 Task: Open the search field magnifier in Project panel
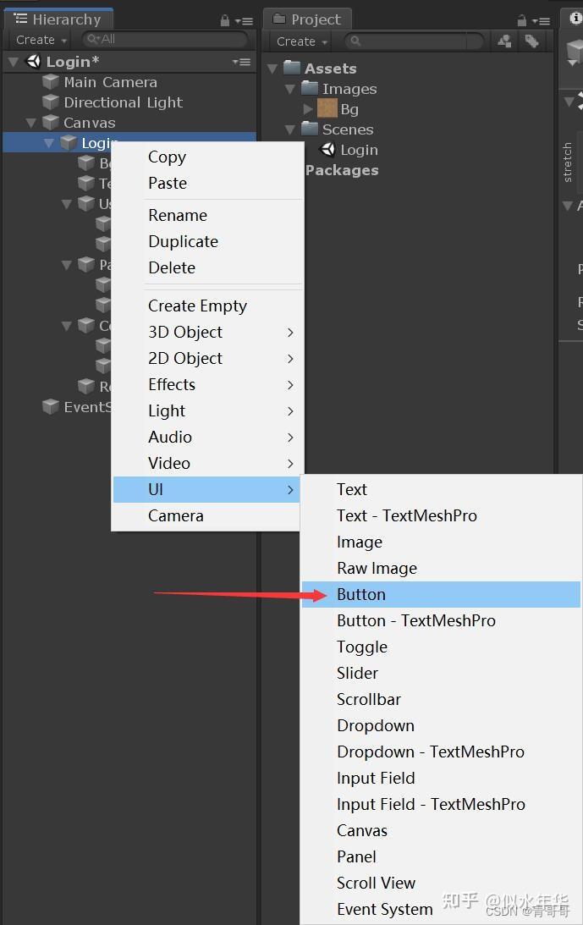[355, 40]
